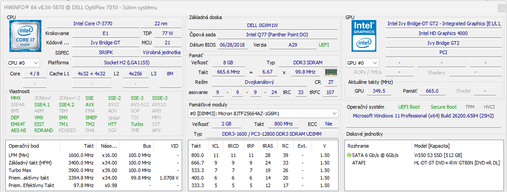This screenshot has height=192, width=507.
Task: Select the Vi550 S3 SSD drive entry
Action: coord(439,155)
